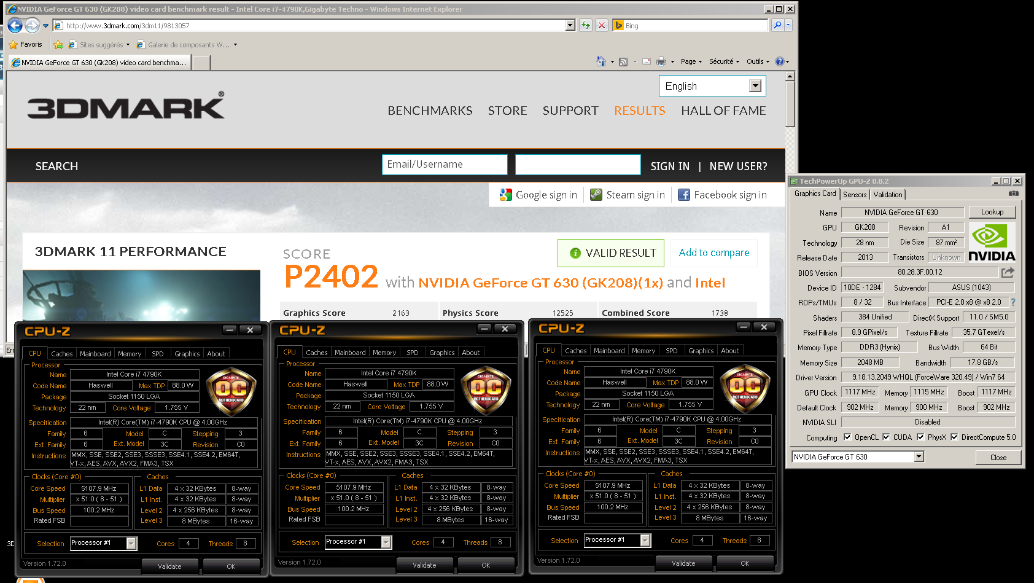Viewport: 1034px width, 583px height.
Task: Click the RSS feeds icon
Action: [x=623, y=61]
